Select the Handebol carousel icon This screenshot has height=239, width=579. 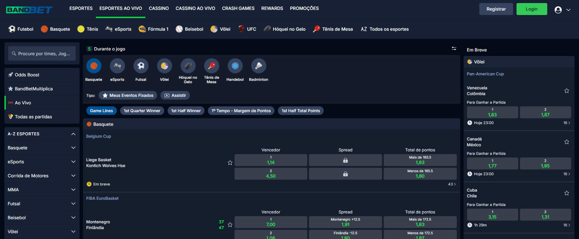pos(235,66)
